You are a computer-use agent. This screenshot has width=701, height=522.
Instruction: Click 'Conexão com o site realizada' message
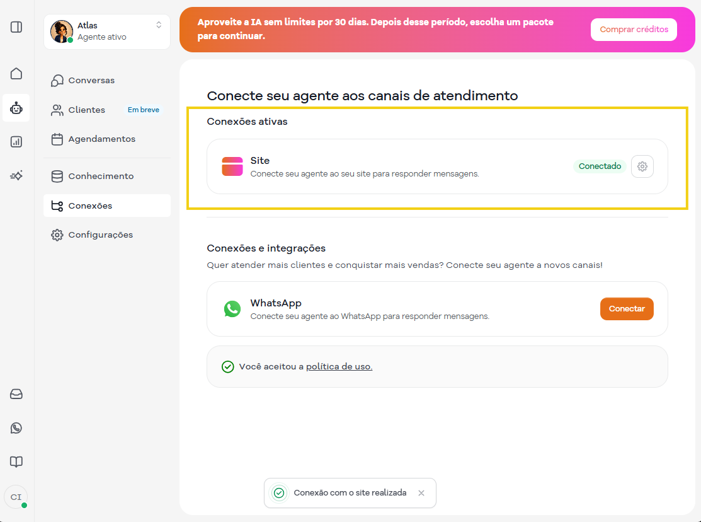(x=350, y=493)
